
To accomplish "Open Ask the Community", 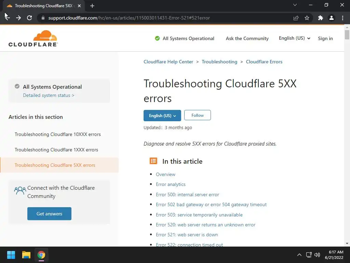I will coord(247,38).
